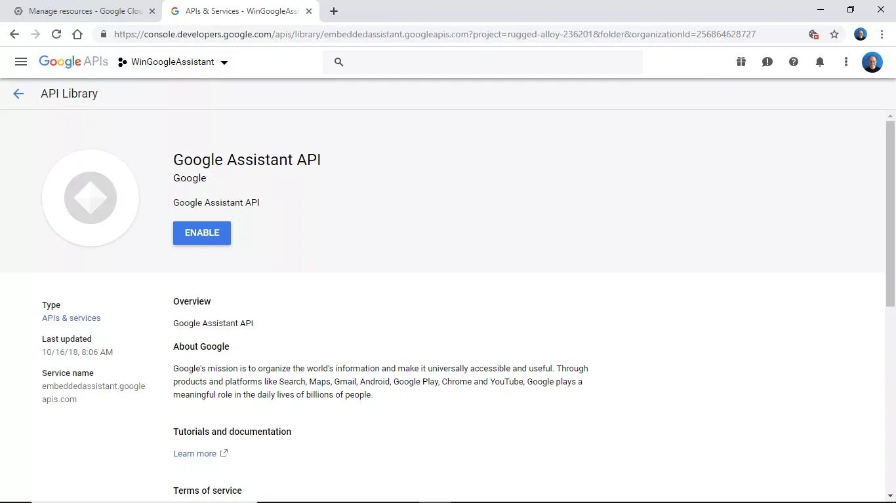Bookmark this page with the star

[834, 34]
